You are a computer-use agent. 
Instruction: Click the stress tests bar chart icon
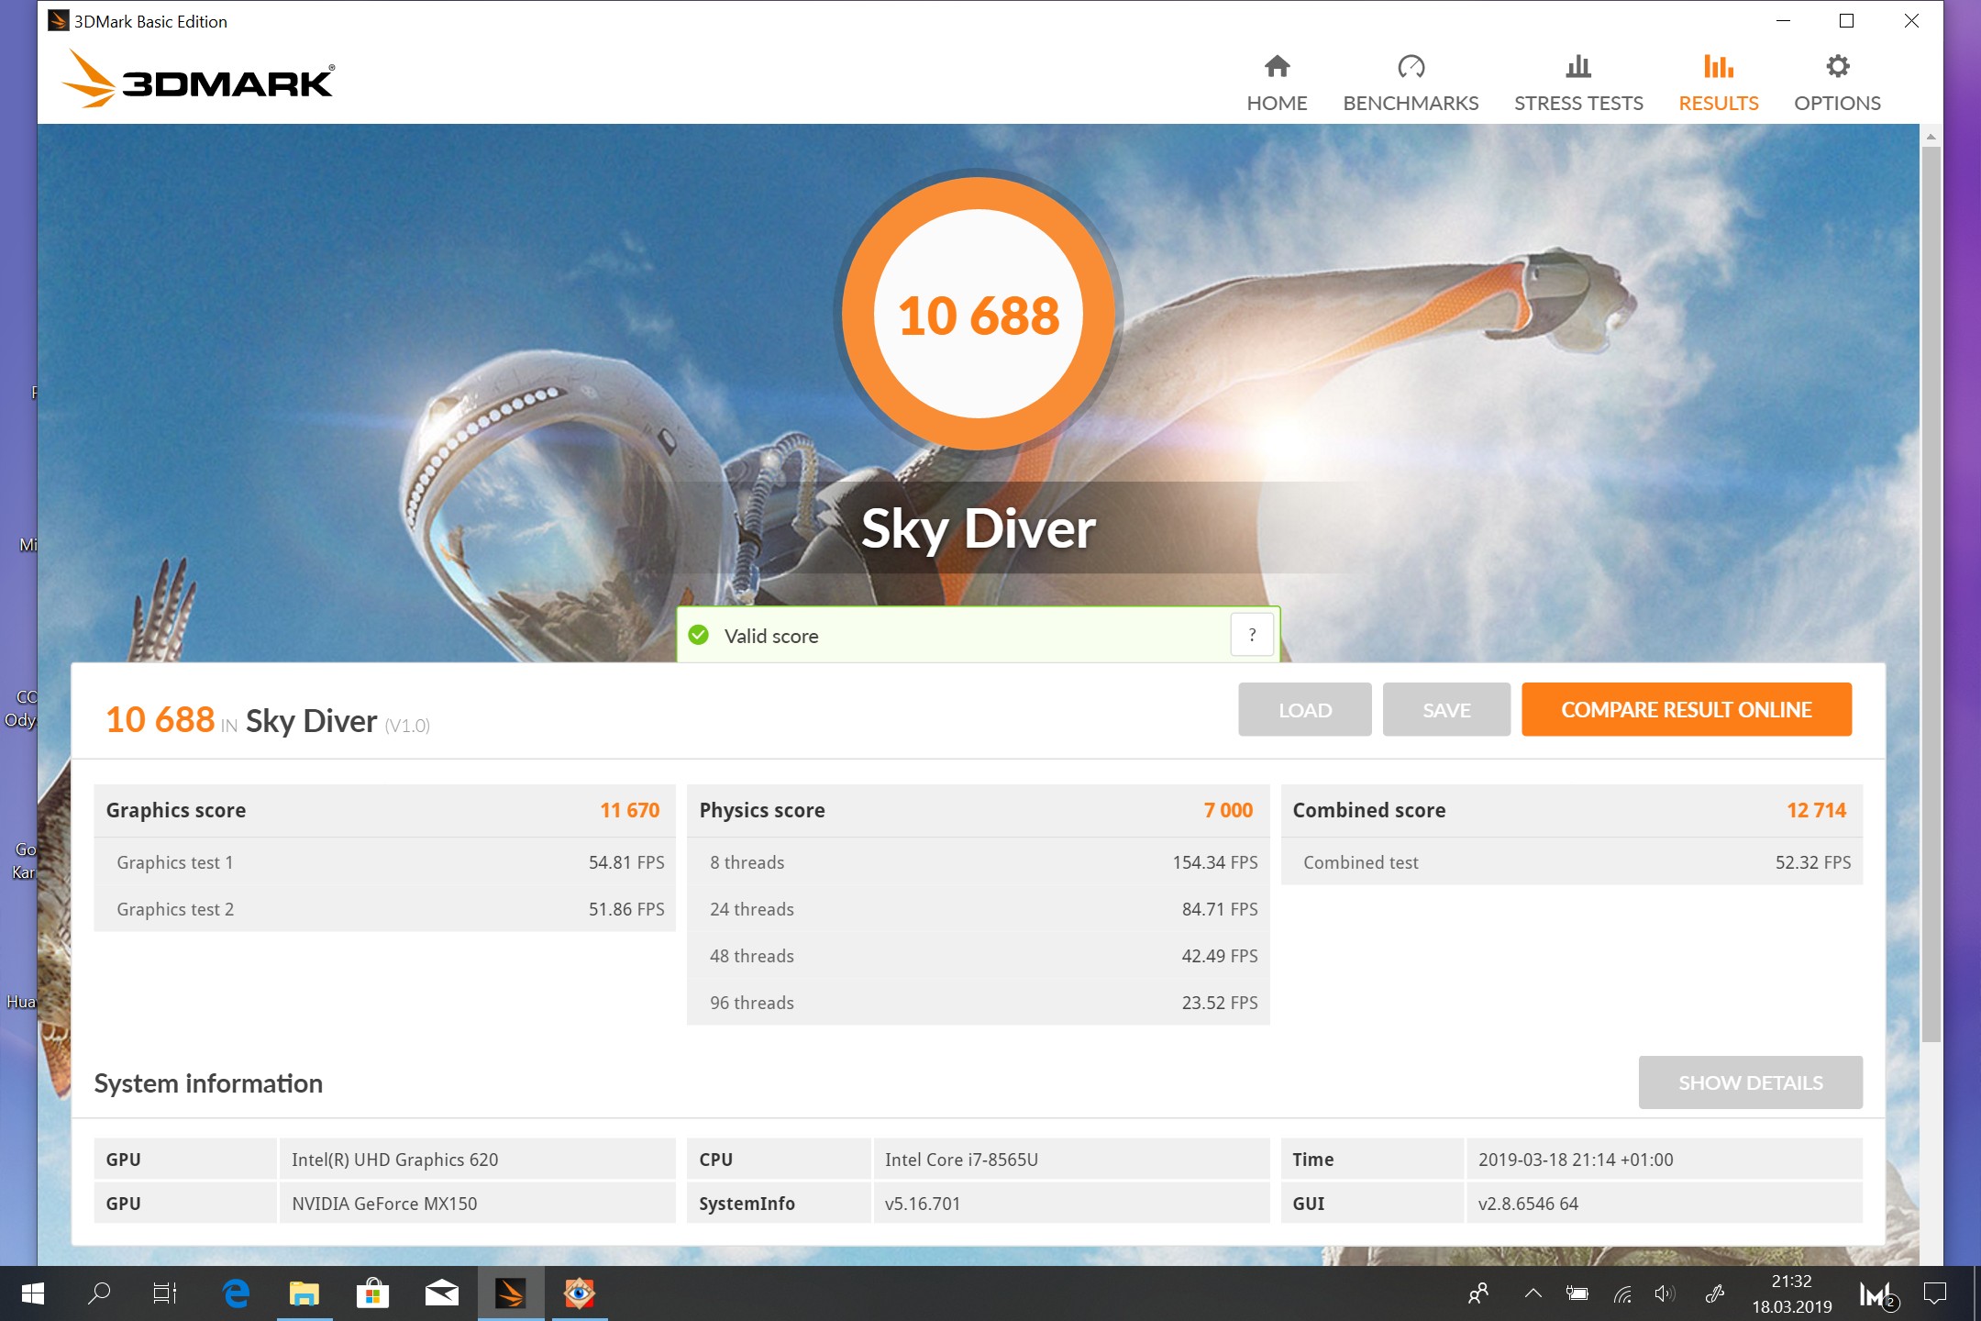pos(1578,66)
